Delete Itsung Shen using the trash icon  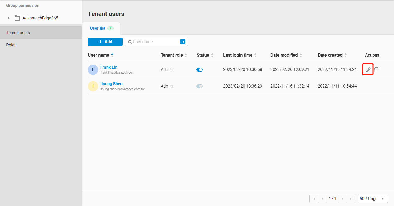[376, 86]
